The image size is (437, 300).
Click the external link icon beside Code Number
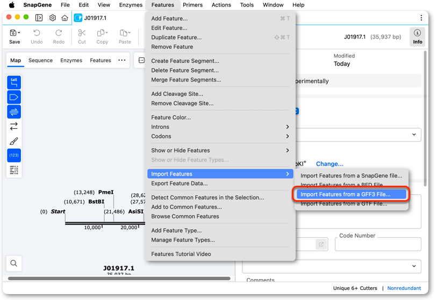[x=321, y=244]
